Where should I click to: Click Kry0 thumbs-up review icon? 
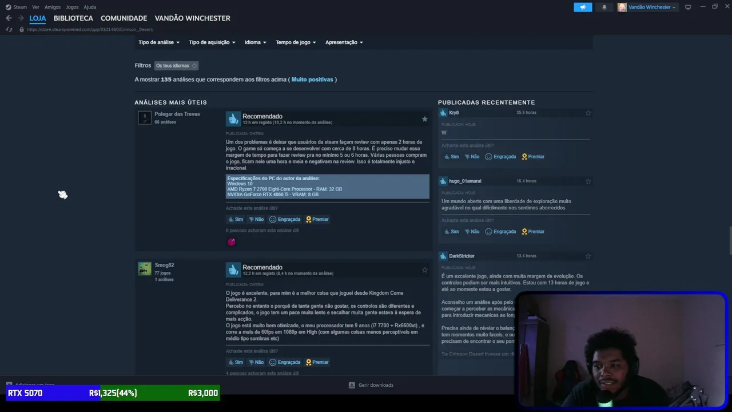click(443, 113)
